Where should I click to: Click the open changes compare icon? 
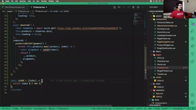pyautogui.click(x=115, y=7)
